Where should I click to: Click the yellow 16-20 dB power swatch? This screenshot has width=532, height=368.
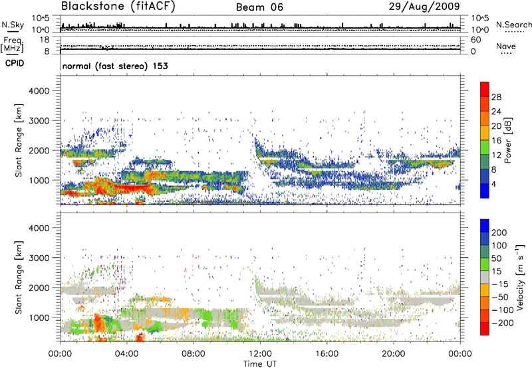click(x=485, y=133)
